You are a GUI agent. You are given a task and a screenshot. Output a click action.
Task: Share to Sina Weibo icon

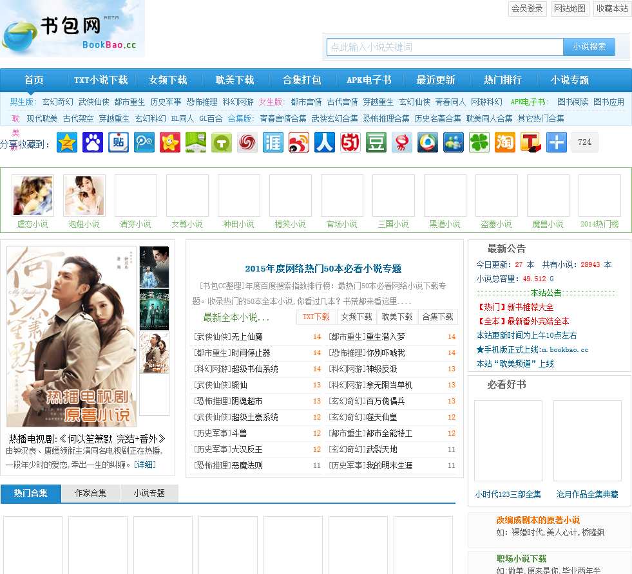click(x=299, y=142)
